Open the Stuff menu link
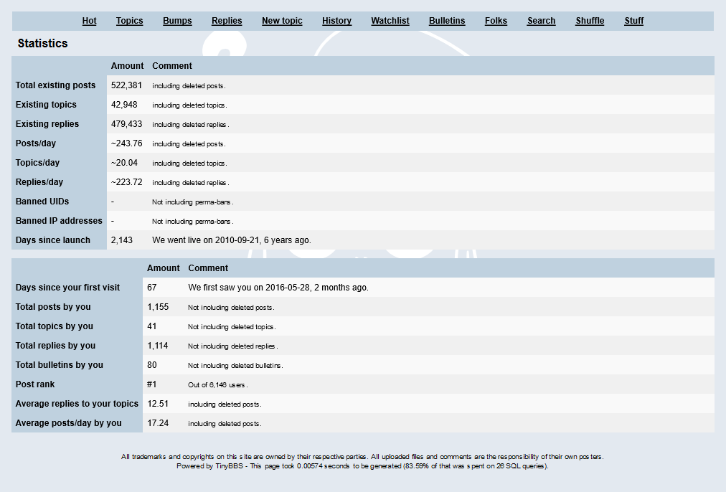This screenshot has height=492, width=726. pos(633,21)
